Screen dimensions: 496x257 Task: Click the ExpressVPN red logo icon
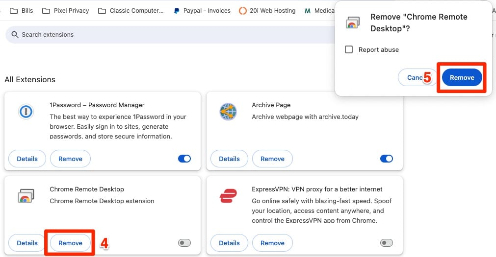pyautogui.click(x=228, y=196)
